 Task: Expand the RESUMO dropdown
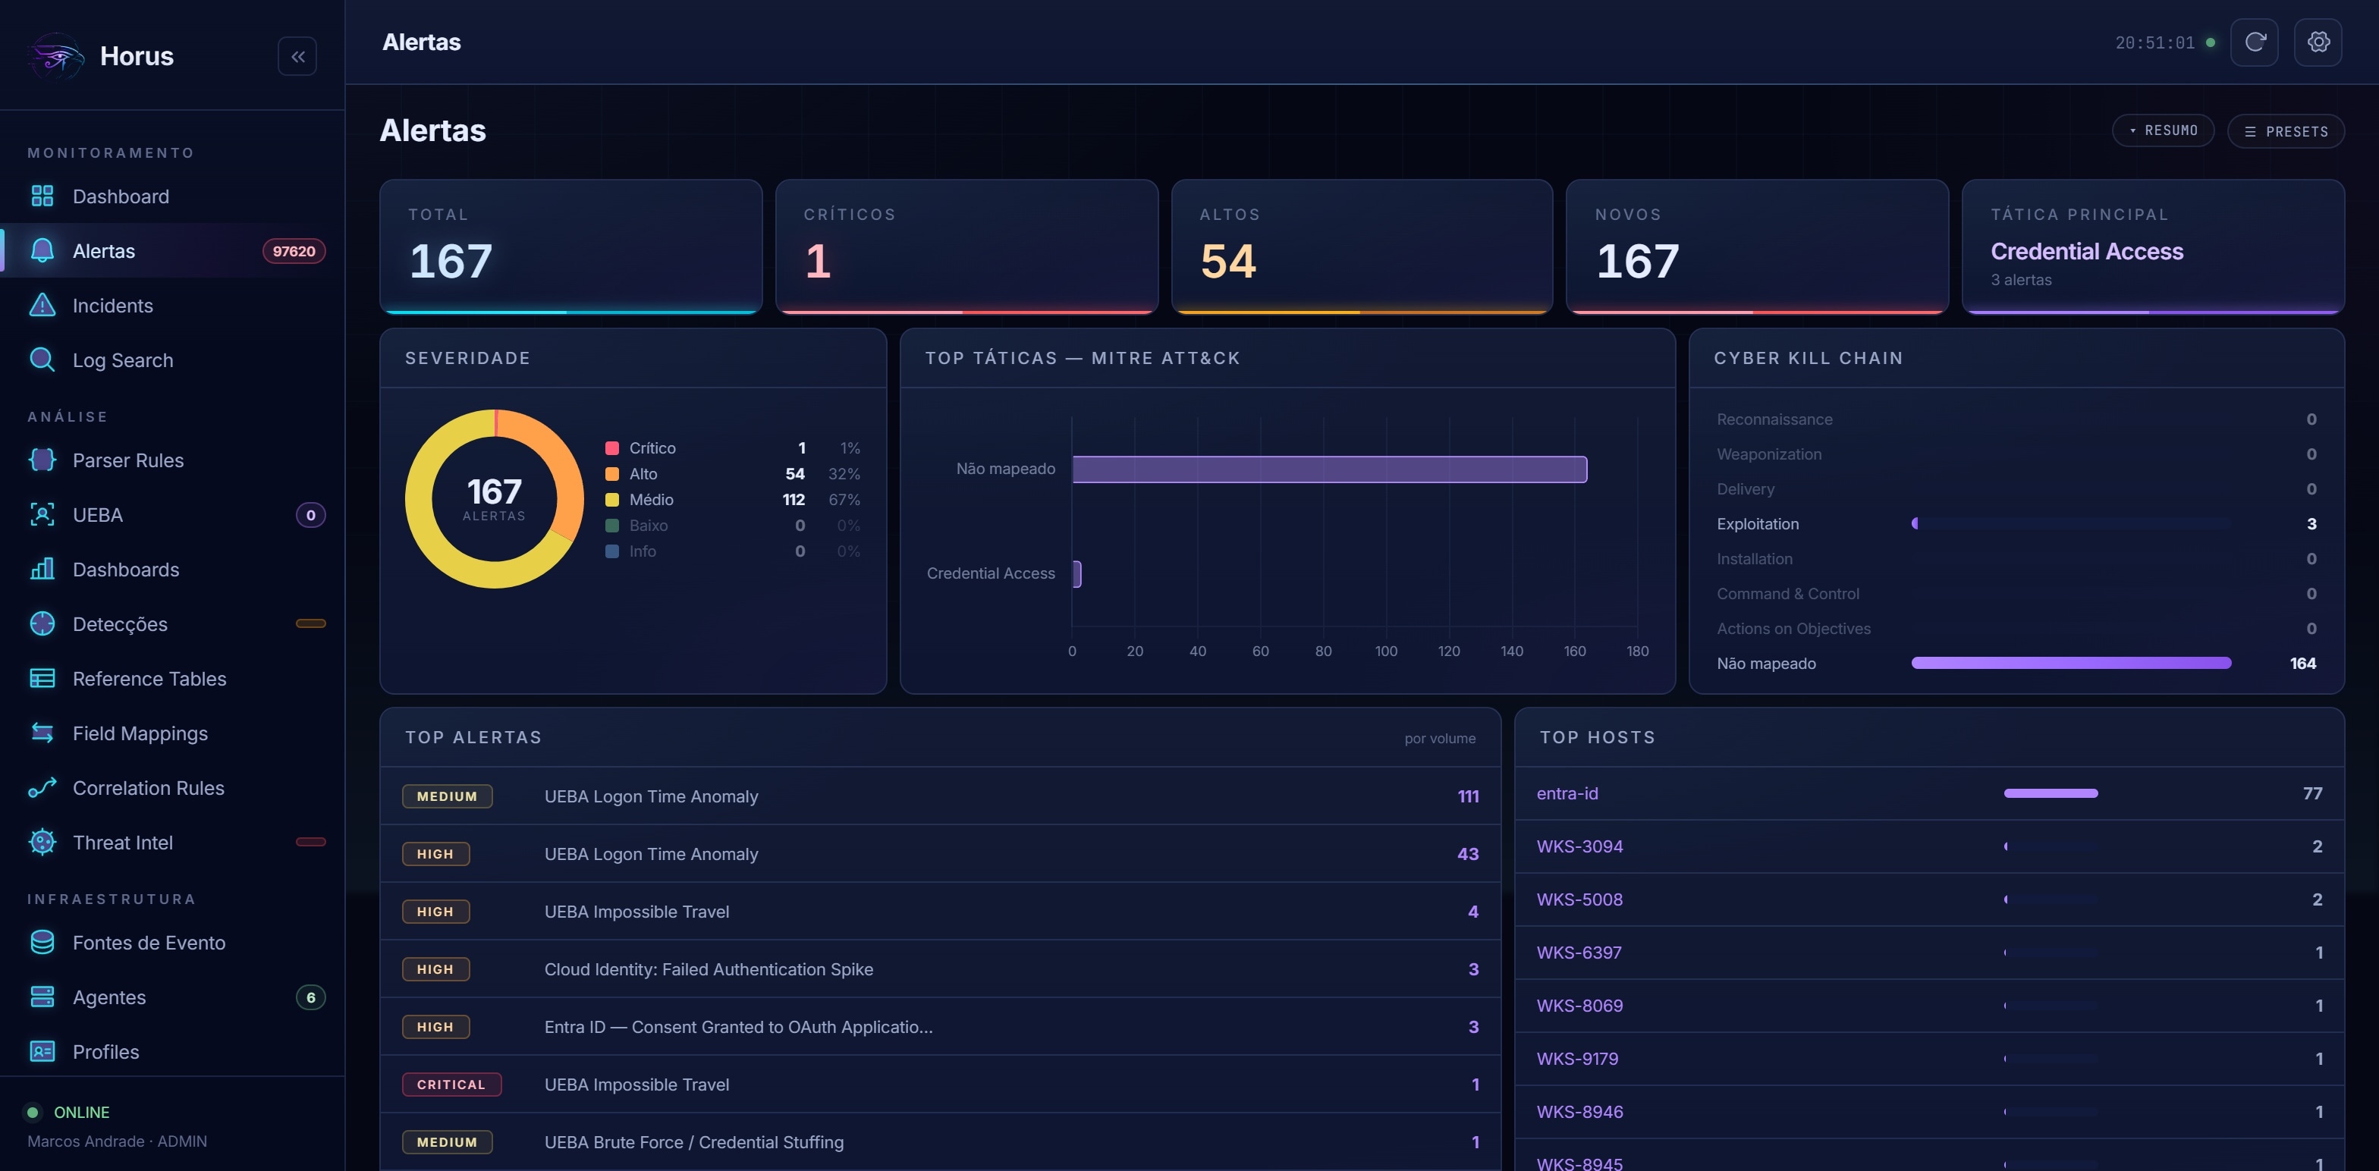pyautogui.click(x=2163, y=130)
